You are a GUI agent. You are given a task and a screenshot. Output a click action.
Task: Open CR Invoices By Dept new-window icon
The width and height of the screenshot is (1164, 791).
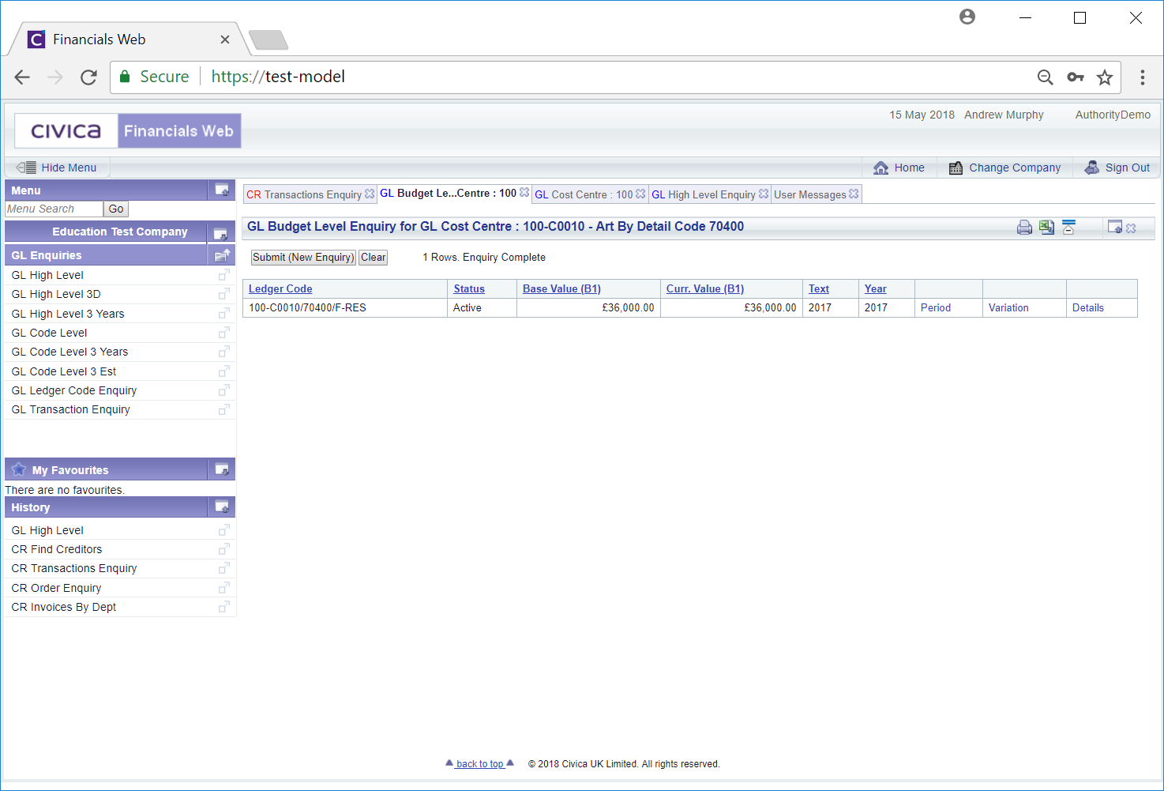pos(224,607)
